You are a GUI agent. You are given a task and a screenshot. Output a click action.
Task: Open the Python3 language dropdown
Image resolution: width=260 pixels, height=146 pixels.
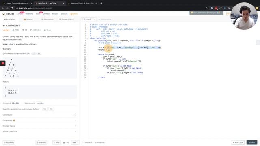click(89, 19)
